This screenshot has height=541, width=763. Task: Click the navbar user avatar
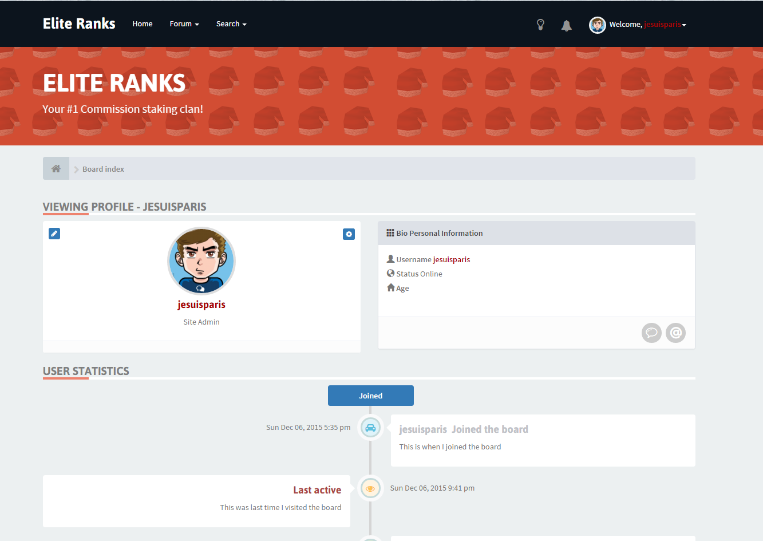(x=598, y=25)
